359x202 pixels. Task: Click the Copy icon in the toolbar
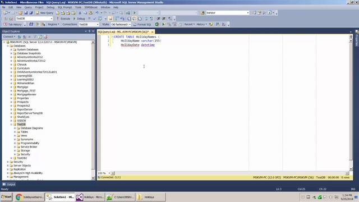coord(85,13)
